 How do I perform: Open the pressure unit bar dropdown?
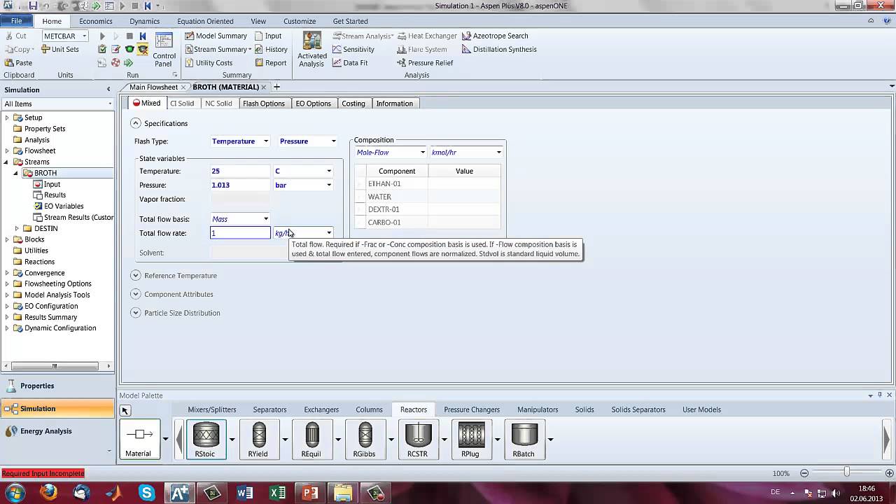point(328,185)
